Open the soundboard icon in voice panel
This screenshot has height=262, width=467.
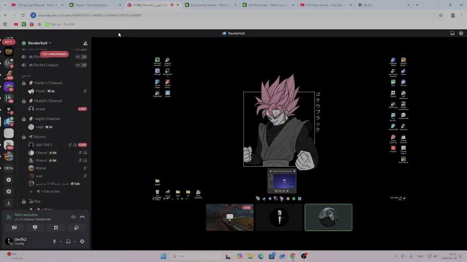tap(77, 227)
